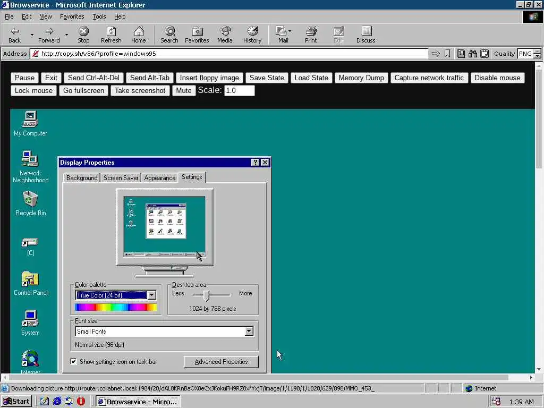The image size is (544, 408).
Task: Click the Take screenshot button
Action: pyautogui.click(x=140, y=90)
